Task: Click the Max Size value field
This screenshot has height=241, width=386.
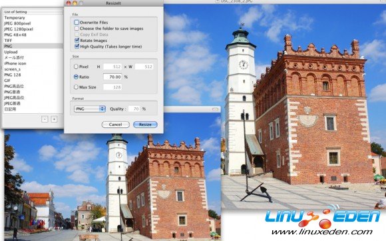Action: tap(112, 87)
